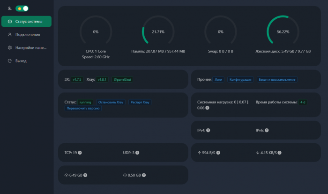Open Бэкап и восстановление

(277, 80)
